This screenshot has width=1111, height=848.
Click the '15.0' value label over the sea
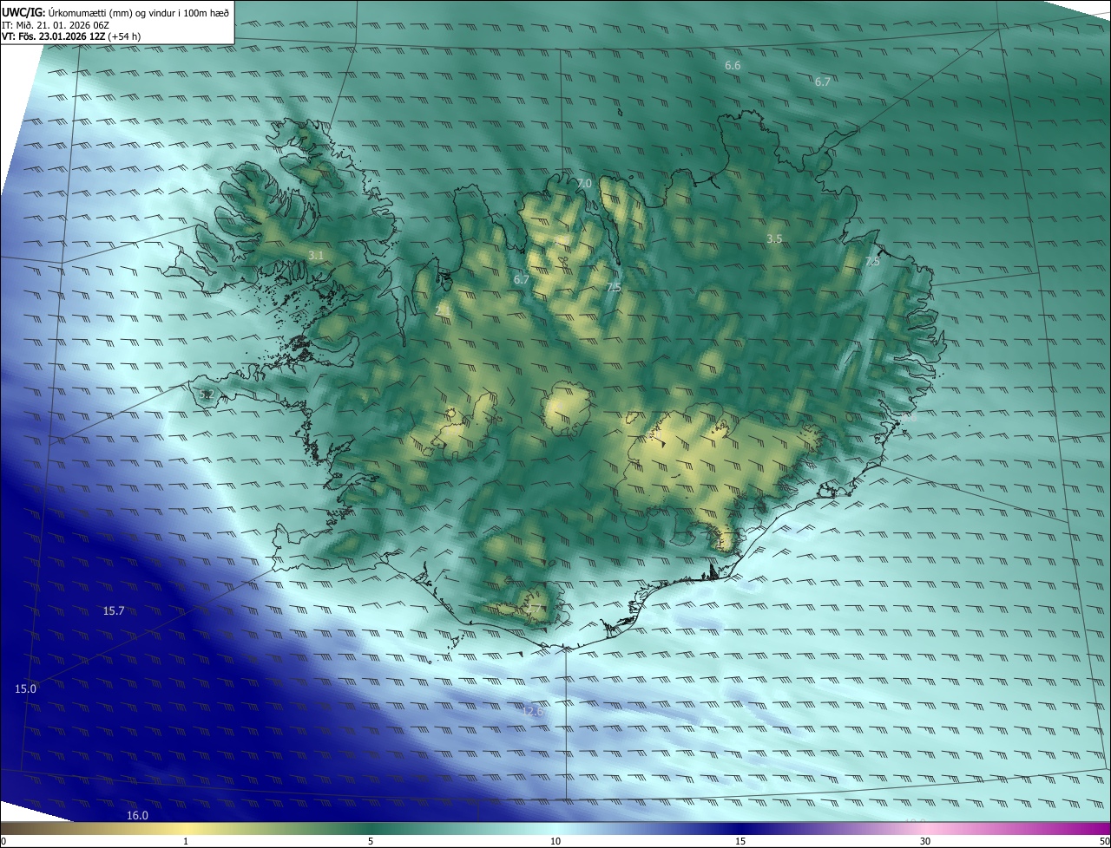(26, 689)
